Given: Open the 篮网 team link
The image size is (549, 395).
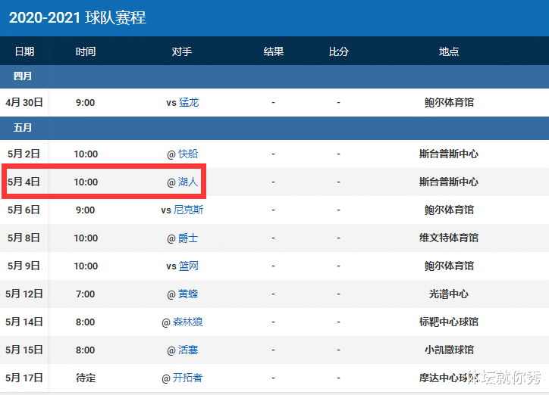Looking at the screenshot, I should (x=189, y=266).
